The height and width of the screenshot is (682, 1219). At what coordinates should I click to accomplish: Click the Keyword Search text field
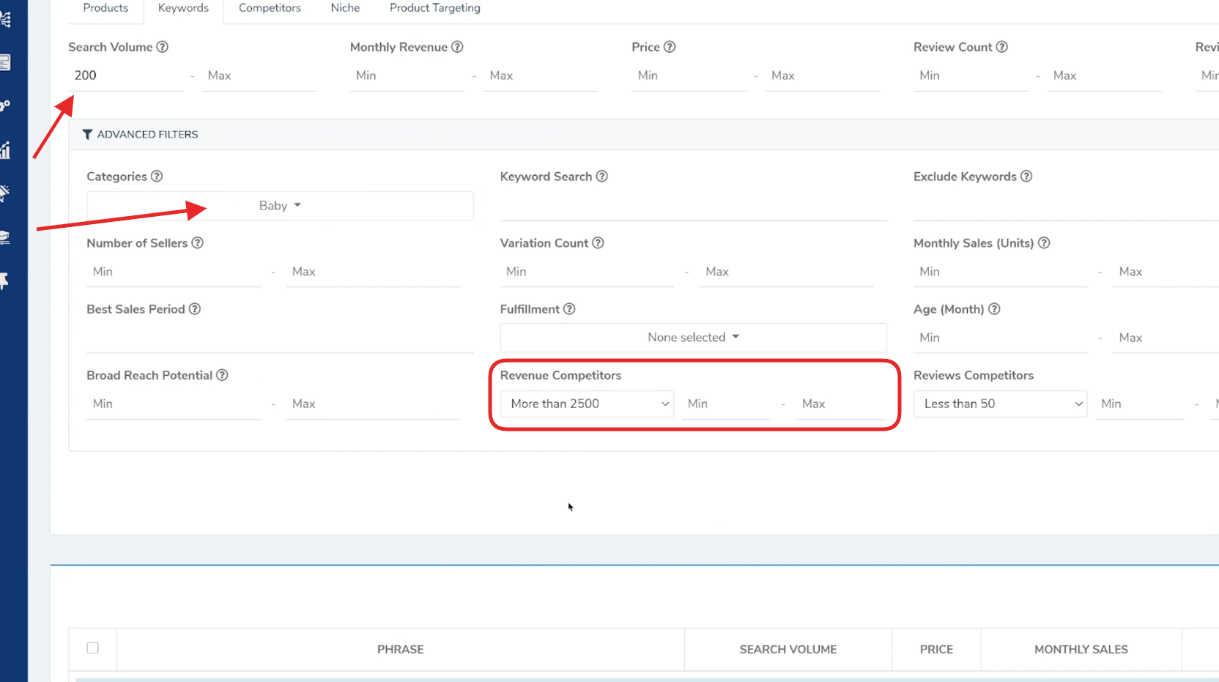click(692, 206)
